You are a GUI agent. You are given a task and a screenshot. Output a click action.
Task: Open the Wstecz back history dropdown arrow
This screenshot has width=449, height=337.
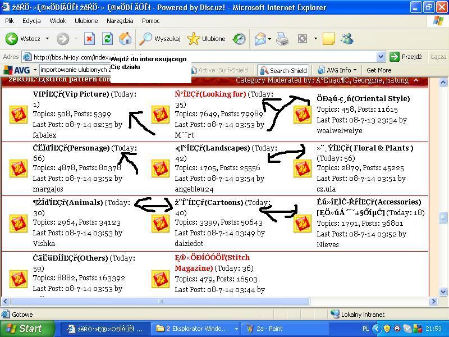(x=47, y=39)
